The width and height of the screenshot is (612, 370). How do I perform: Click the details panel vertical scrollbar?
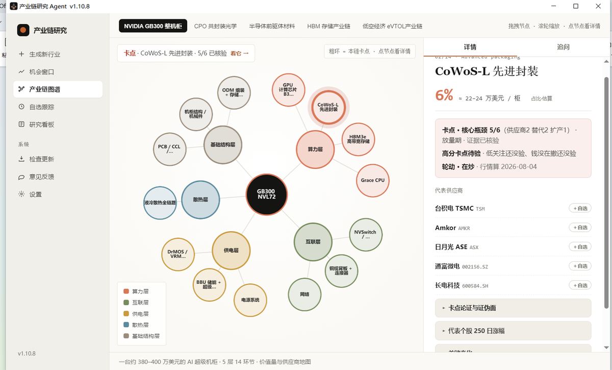(606, 193)
